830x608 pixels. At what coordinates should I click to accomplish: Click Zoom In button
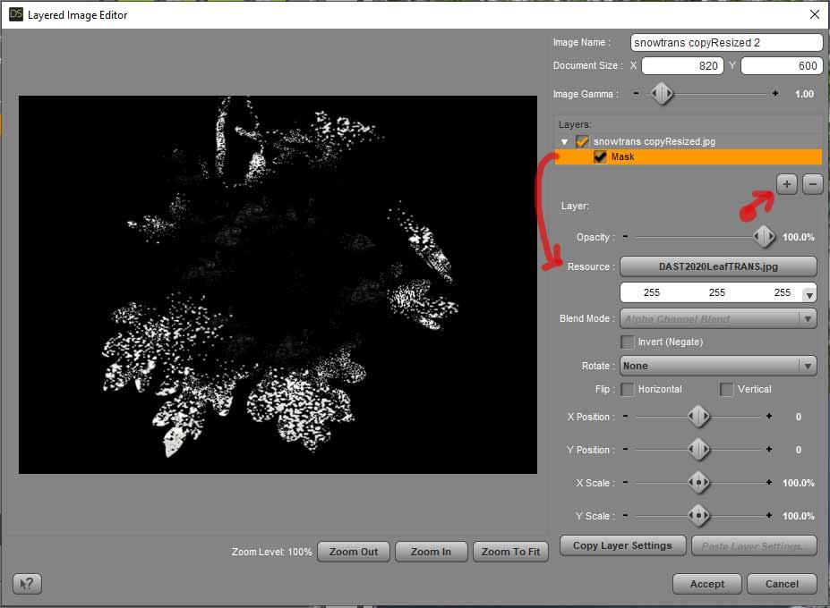pyautogui.click(x=432, y=552)
